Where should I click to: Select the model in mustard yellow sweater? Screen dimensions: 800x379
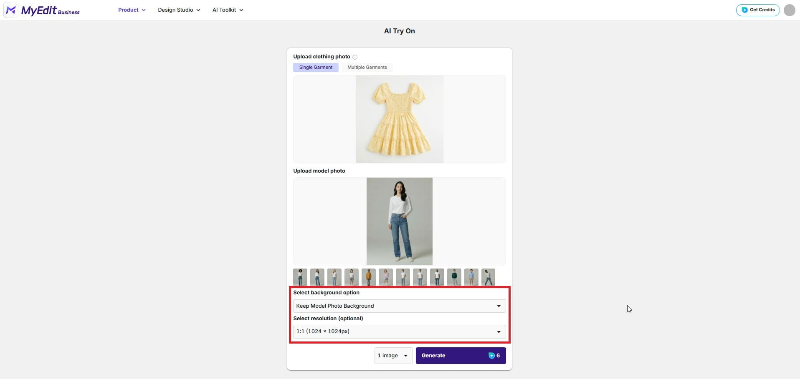(369, 276)
